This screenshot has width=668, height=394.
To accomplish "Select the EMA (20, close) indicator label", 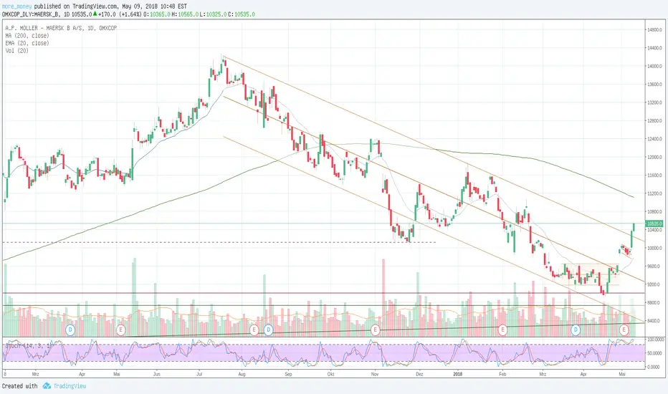I will (x=27, y=43).
